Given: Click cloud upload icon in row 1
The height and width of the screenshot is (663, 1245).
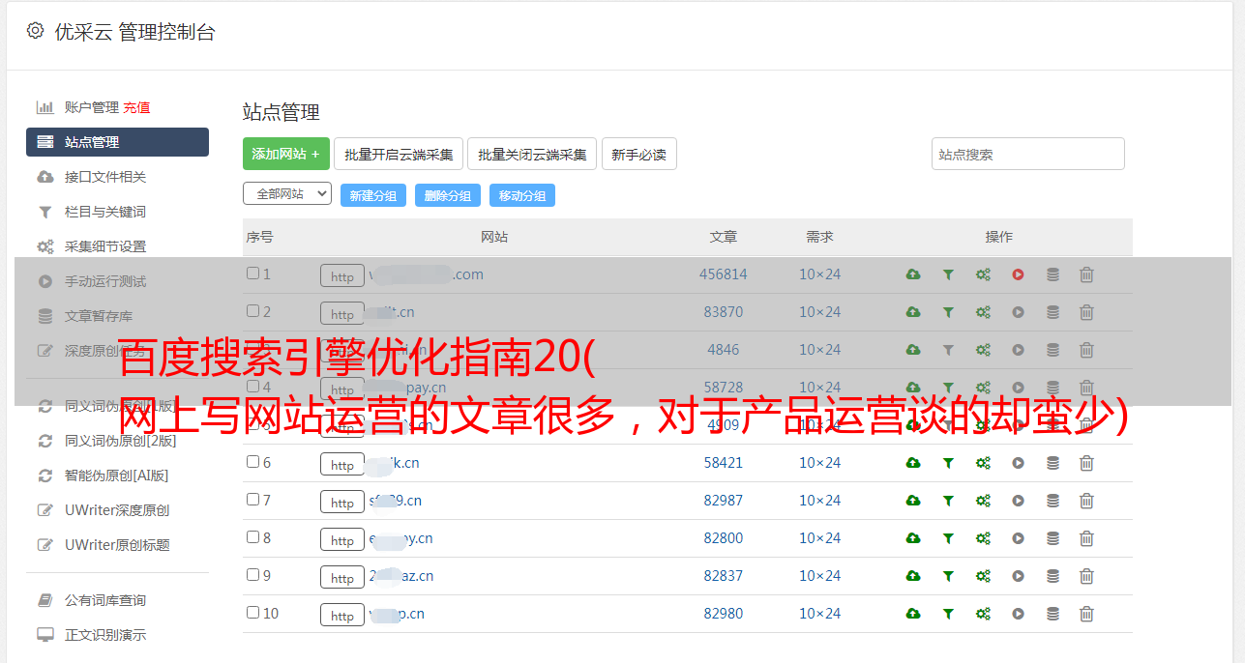Looking at the screenshot, I should coord(913,274).
